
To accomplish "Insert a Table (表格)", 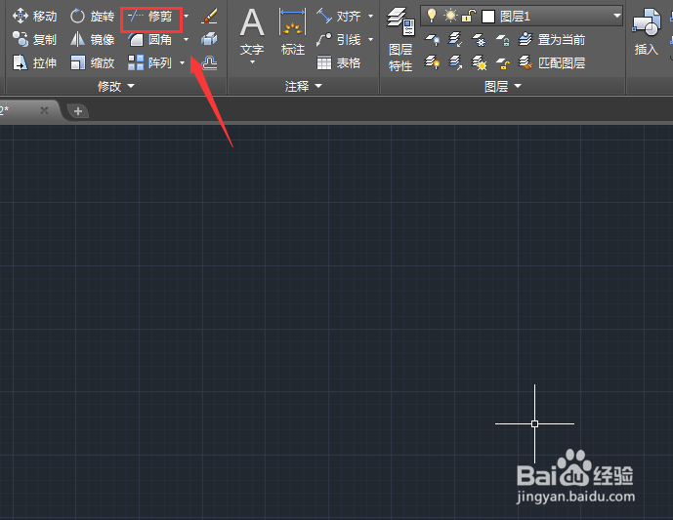I will pos(339,63).
